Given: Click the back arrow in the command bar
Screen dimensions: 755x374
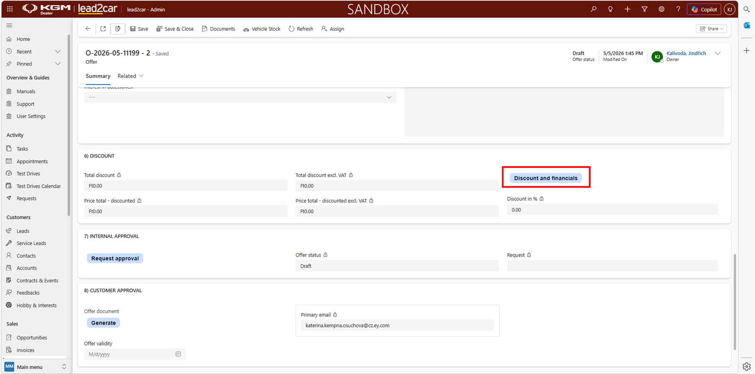Looking at the screenshot, I should 88,29.
